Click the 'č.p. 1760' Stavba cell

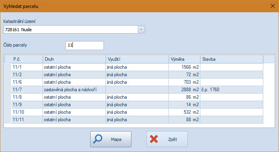pos(232,90)
